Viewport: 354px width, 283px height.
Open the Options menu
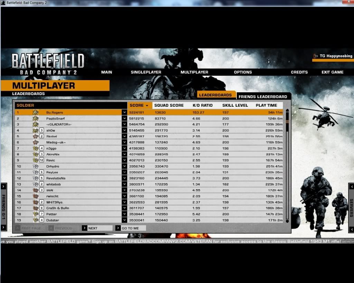[x=243, y=72]
